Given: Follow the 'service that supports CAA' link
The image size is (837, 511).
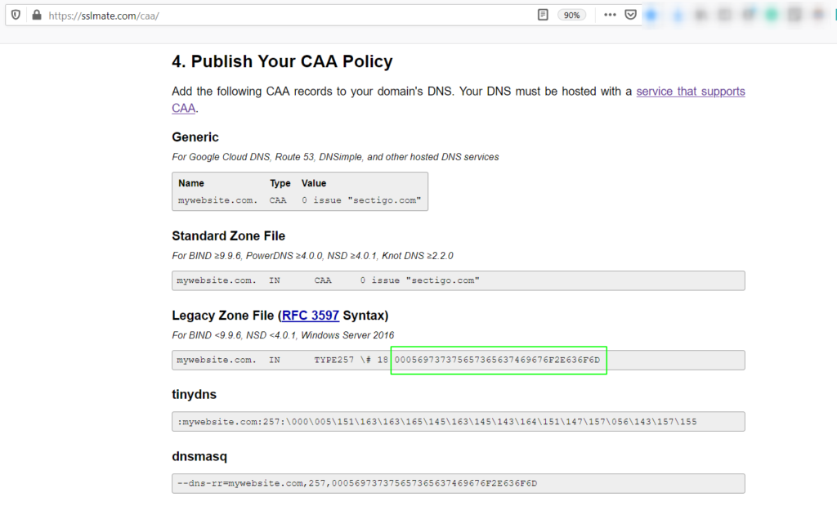Looking at the screenshot, I should (691, 91).
